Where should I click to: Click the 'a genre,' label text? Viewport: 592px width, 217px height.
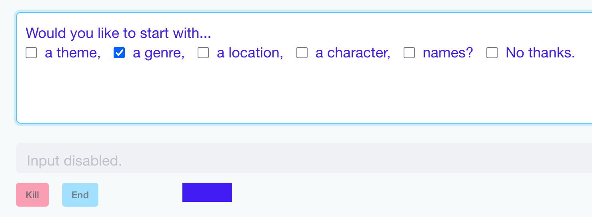click(158, 53)
